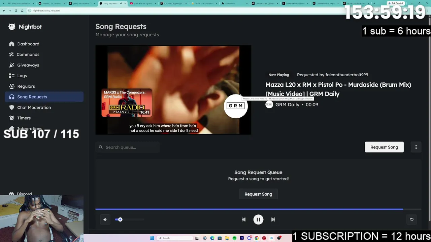Switch to the Watch Assassination browser tab
431x242 pixels.
[21, 3]
